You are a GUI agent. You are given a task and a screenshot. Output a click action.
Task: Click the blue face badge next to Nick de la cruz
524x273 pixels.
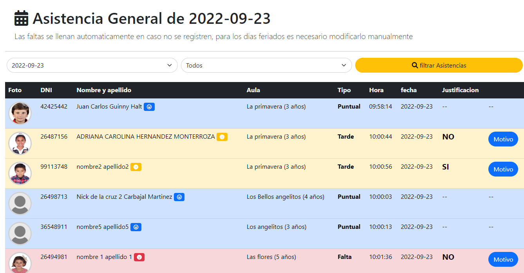pos(179,197)
